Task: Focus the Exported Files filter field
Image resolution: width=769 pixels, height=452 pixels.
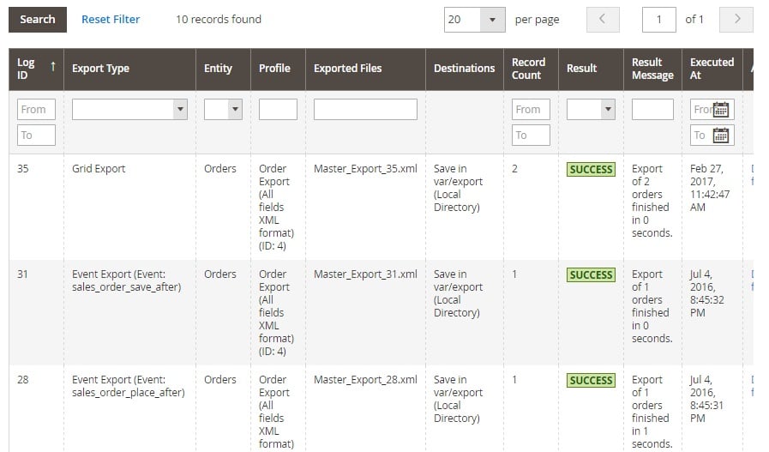Action: point(365,109)
